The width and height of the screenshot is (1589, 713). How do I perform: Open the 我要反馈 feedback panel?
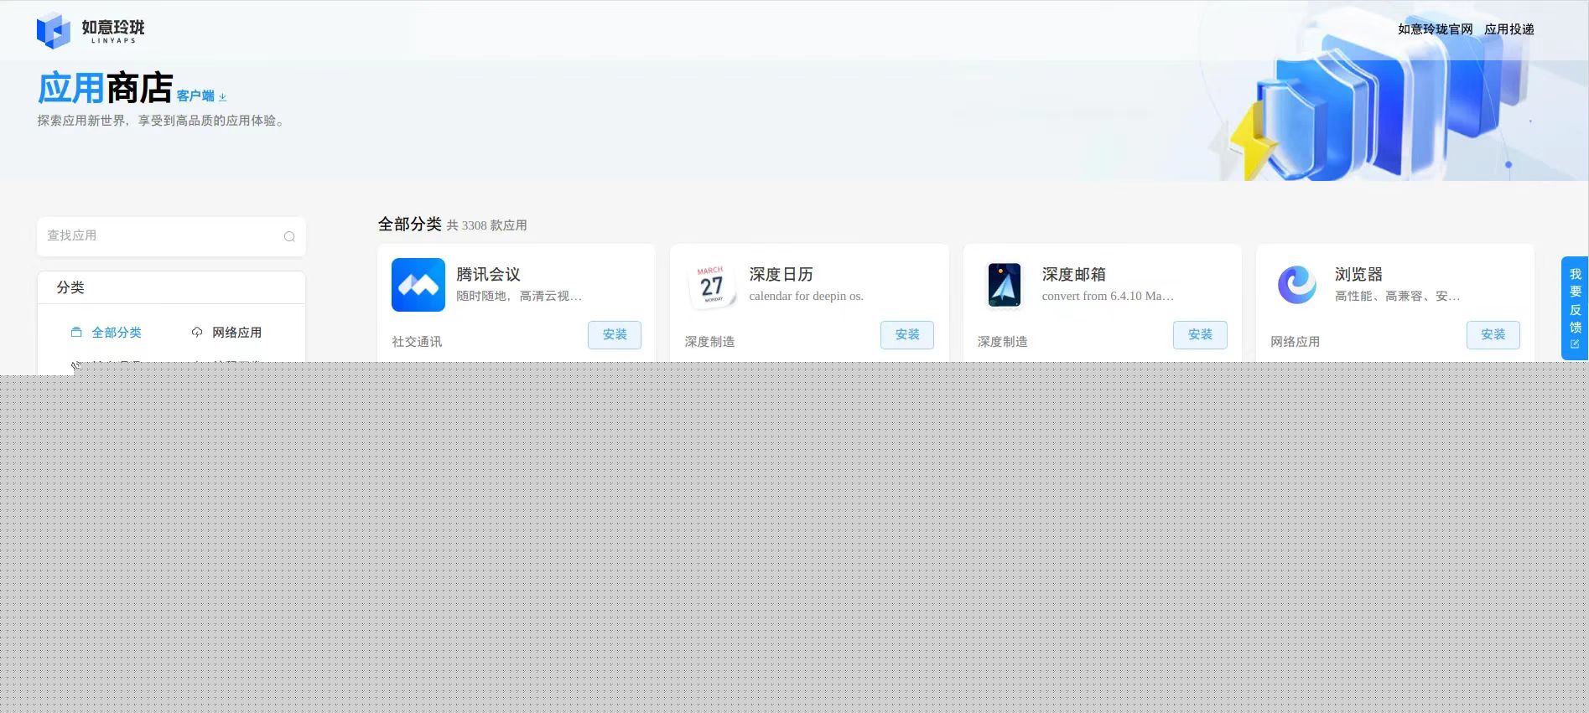1575,308
